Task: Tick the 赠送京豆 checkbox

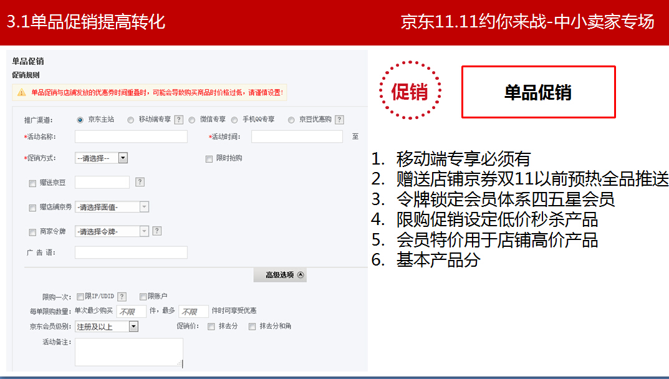Action: [32, 183]
